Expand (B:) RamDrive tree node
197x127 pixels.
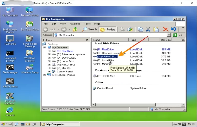[49, 51]
